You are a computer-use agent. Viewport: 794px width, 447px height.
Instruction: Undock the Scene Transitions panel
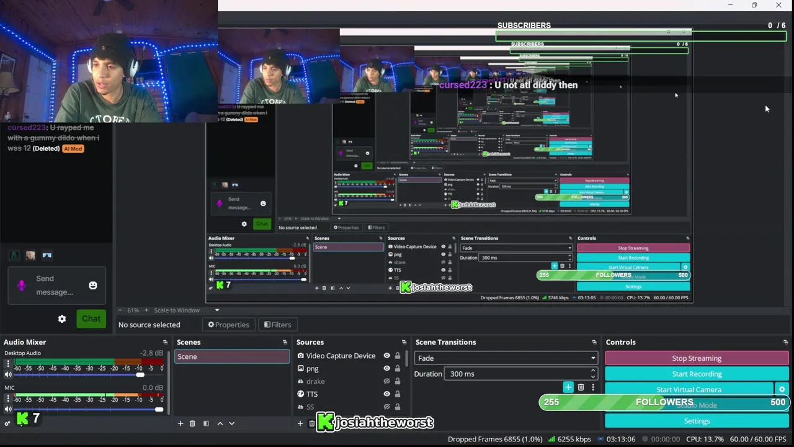coord(594,342)
